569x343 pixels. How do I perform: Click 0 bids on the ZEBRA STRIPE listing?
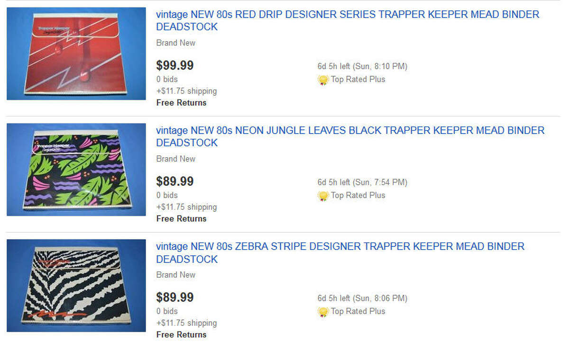click(x=166, y=311)
